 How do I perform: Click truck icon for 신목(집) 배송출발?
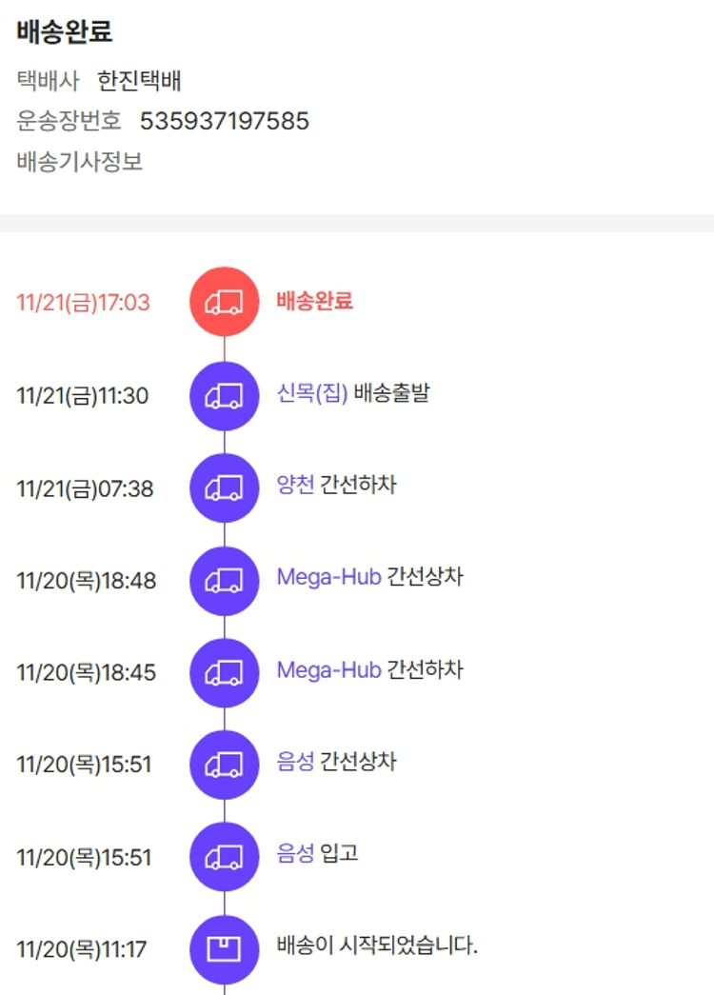click(x=224, y=395)
